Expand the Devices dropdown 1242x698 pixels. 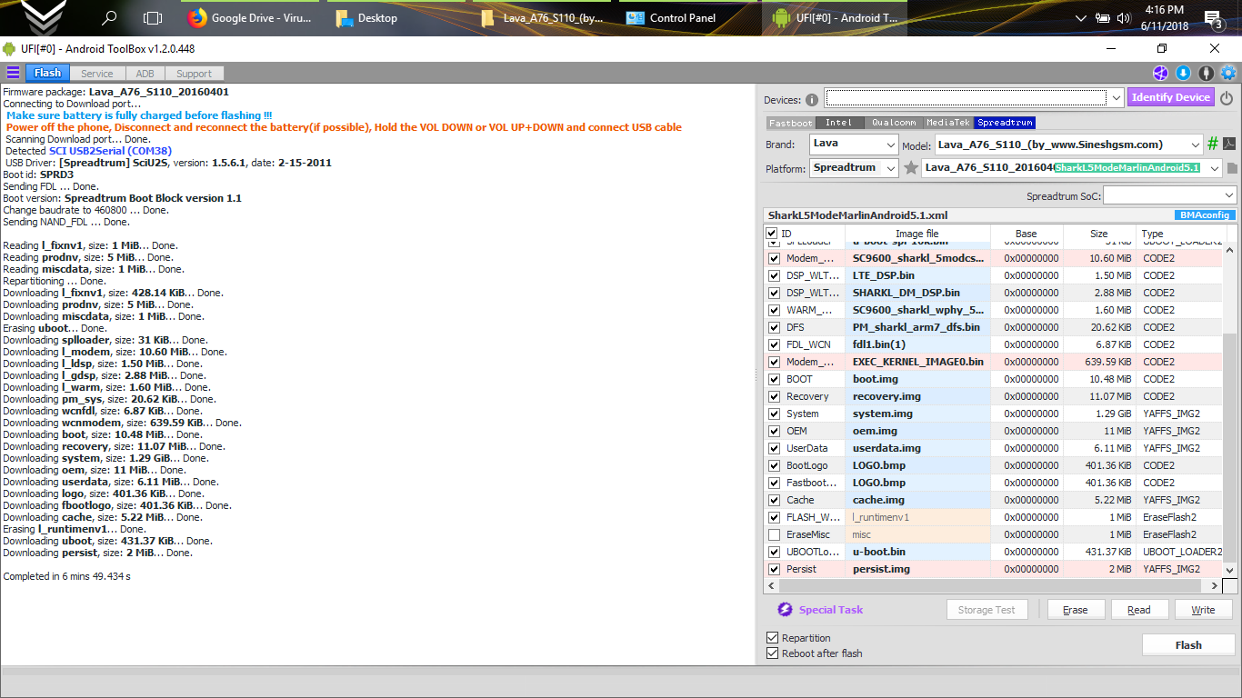tap(1117, 98)
